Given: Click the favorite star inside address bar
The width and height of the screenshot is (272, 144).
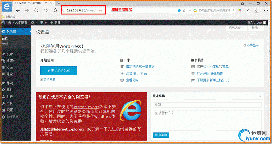Looking at the screenshot, I should pyautogui.click(x=184, y=10).
